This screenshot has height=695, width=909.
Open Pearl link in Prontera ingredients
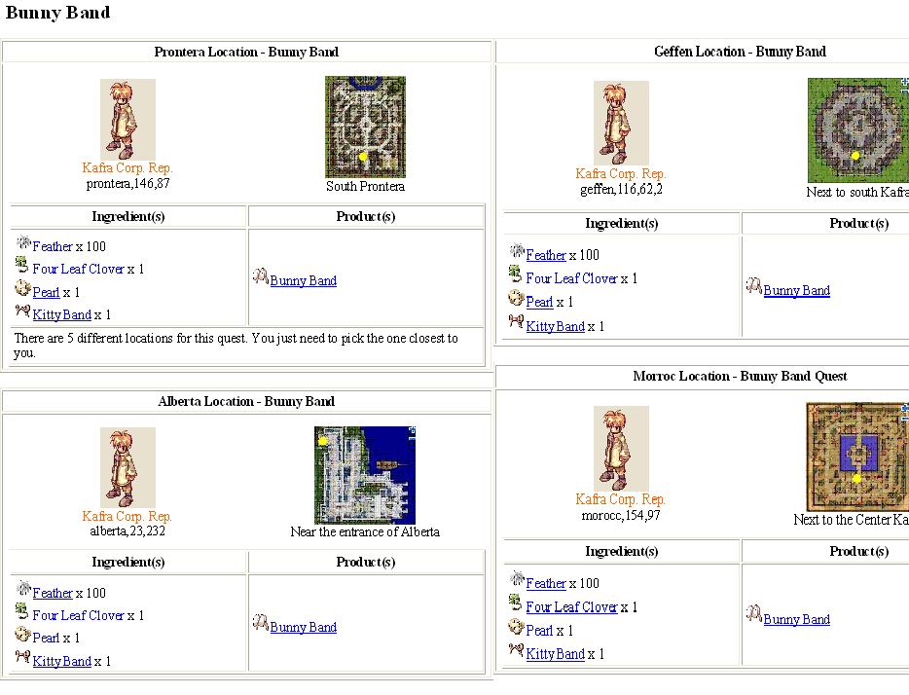(46, 292)
